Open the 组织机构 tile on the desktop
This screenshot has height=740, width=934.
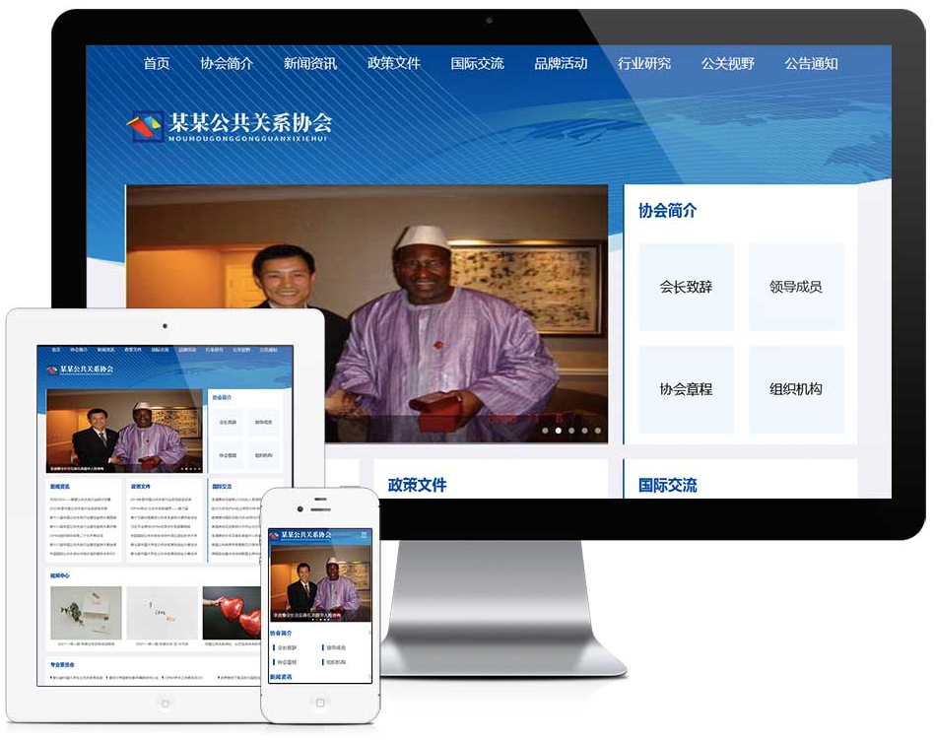coord(796,389)
